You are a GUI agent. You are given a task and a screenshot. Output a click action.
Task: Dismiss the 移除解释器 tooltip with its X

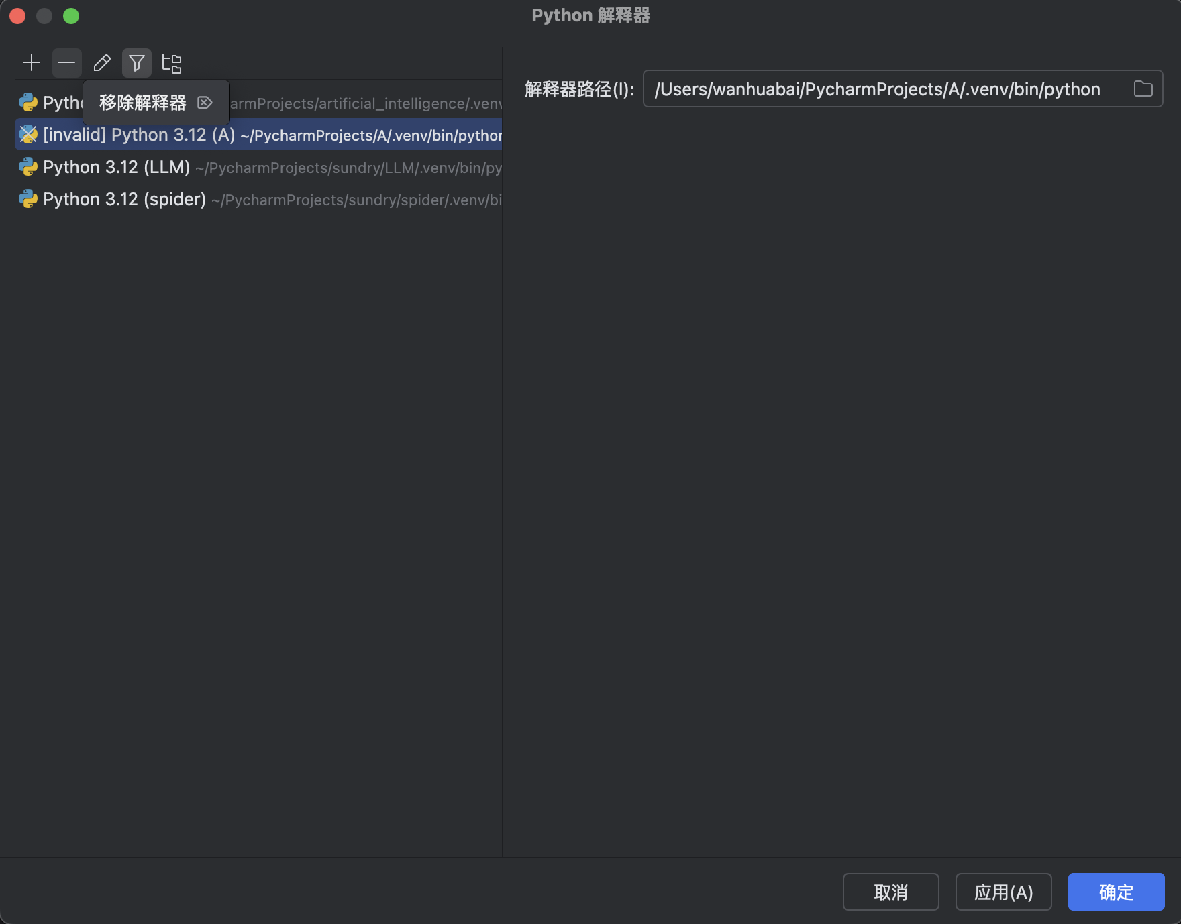point(205,102)
